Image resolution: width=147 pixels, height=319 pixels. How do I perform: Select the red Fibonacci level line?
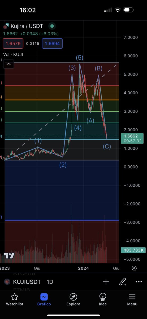[62, 86]
